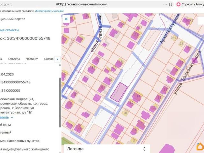Viewport: 204px width, 153px height.
Task: Click the Архитектурная street label on map
Action: click(170, 28)
